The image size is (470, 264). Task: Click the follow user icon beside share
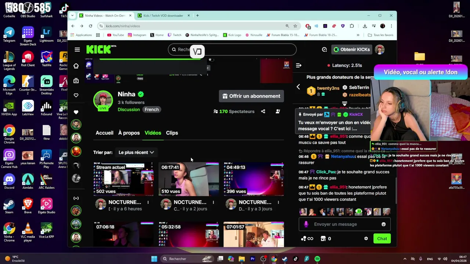[x=278, y=111]
